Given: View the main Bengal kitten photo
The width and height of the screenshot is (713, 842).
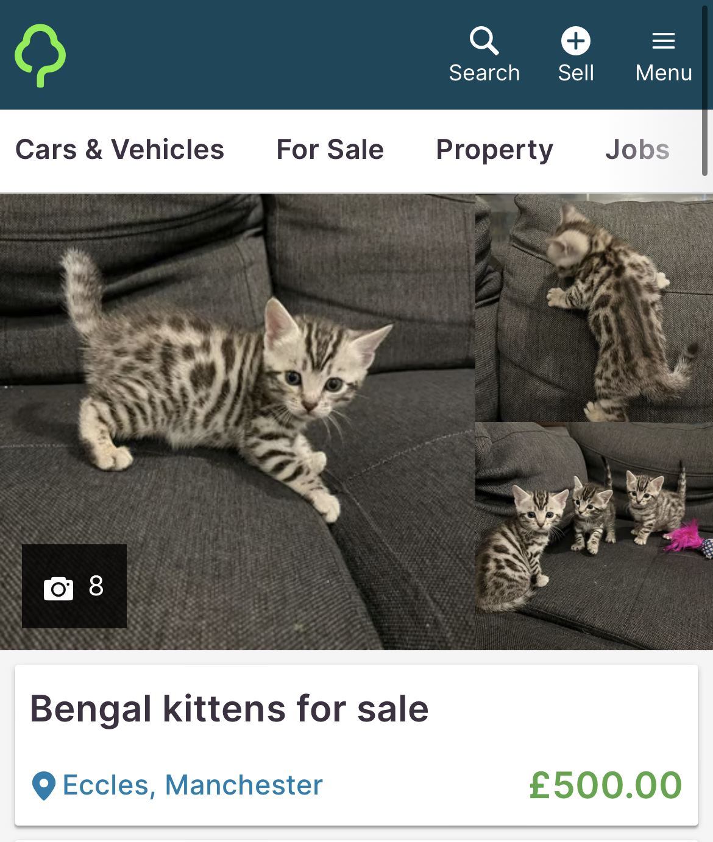Looking at the screenshot, I should 237,422.
